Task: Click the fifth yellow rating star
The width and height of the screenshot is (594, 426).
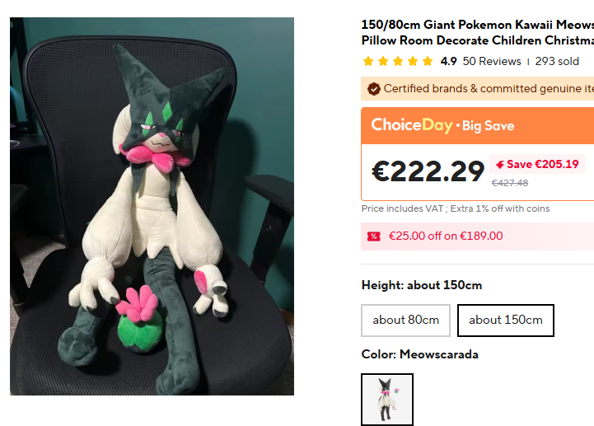Action: pos(428,61)
